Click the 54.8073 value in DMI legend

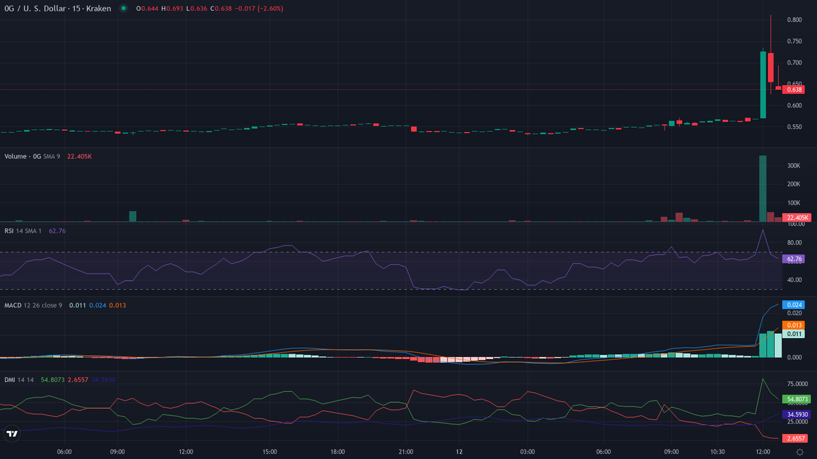52,379
